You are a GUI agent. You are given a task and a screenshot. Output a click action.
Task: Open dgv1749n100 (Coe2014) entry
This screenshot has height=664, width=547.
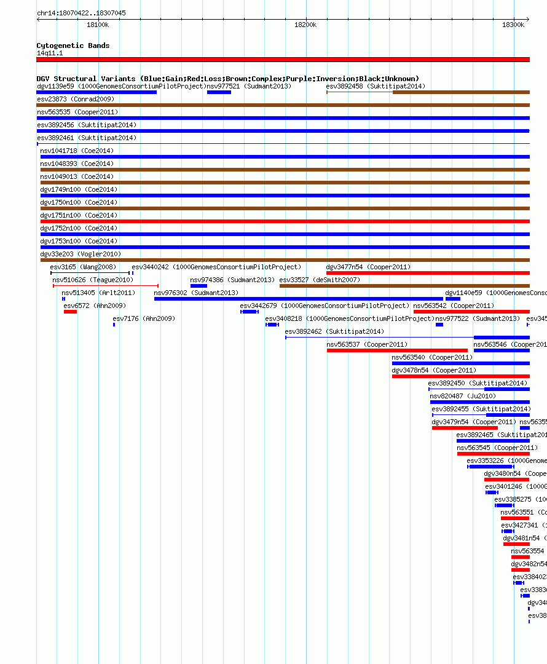pos(79,190)
